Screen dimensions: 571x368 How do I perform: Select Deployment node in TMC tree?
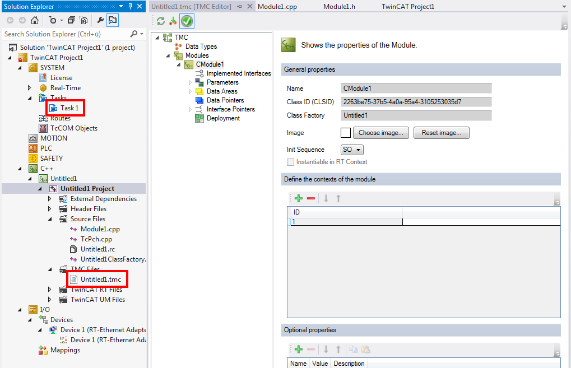point(223,118)
